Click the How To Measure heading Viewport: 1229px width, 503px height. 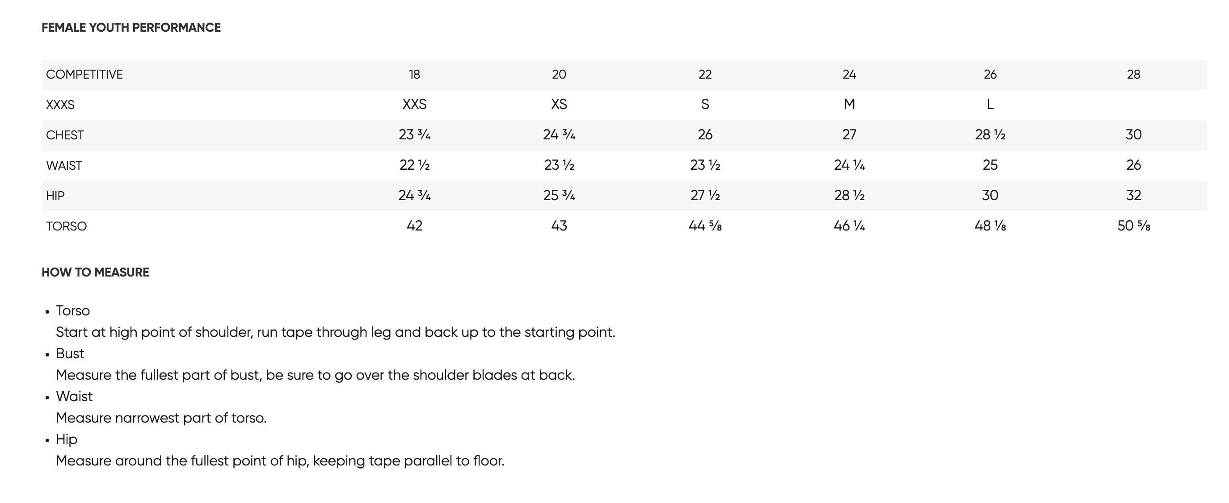[x=96, y=272]
